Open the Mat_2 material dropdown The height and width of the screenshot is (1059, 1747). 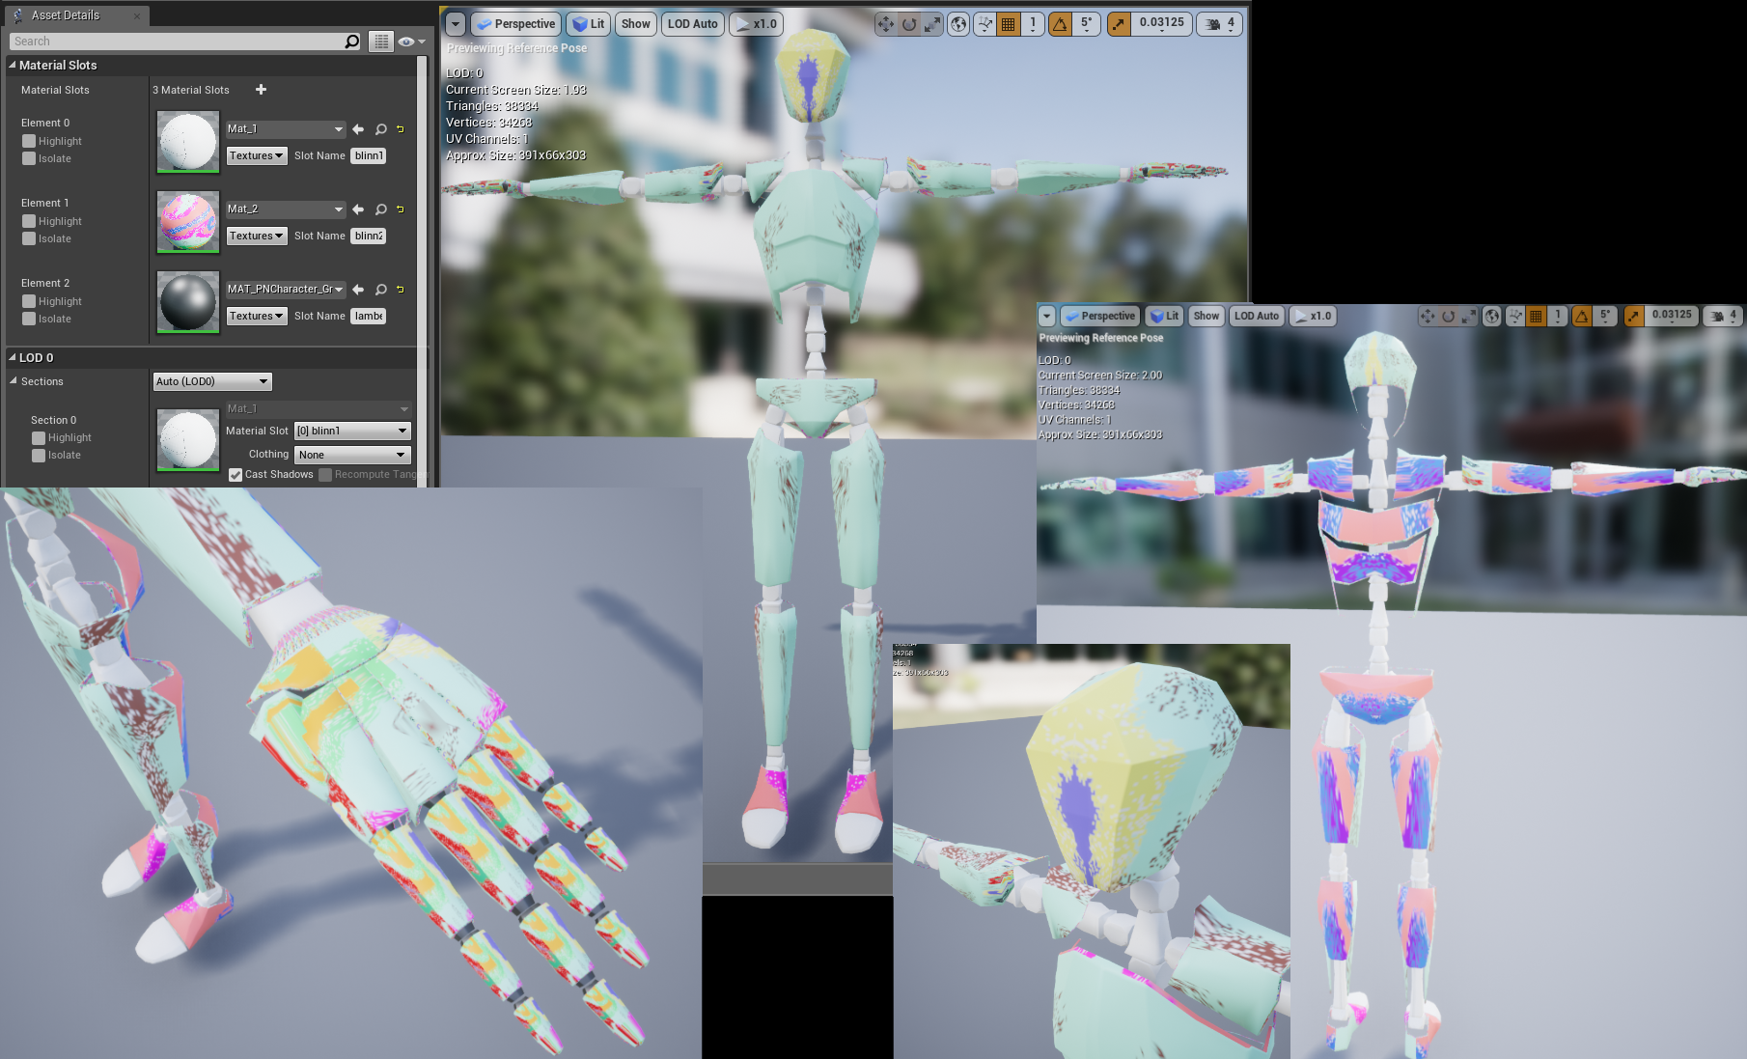286,209
